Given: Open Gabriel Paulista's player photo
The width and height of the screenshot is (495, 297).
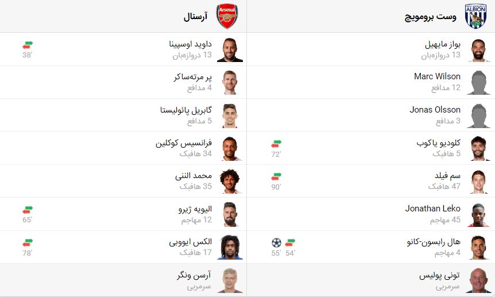Looking at the screenshot, I should 230,115.
